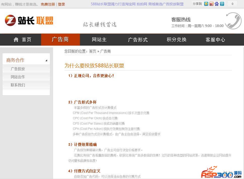
Task: Open 联系我们 in the sidebar
Action: pyautogui.click(x=26, y=85)
